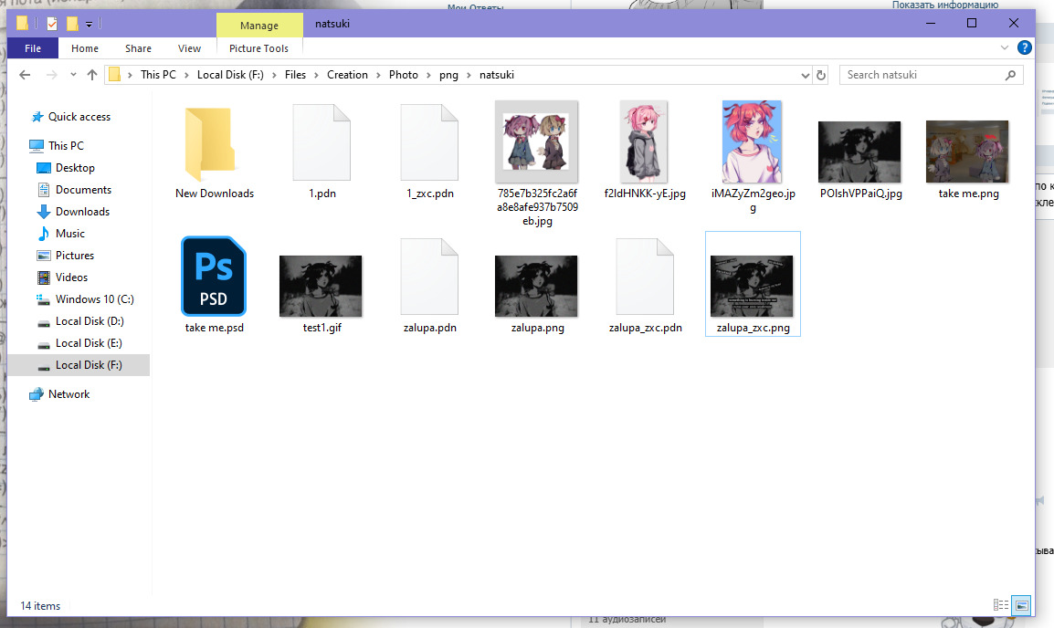
Task: Open Pictures in navigation pane
Action: click(x=75, y=256)
